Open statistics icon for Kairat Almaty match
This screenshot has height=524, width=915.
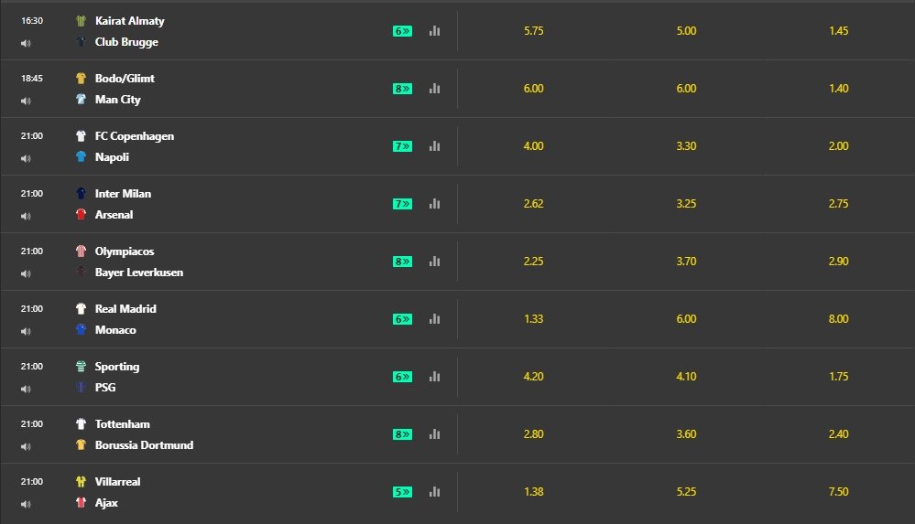tap(434, 31)
